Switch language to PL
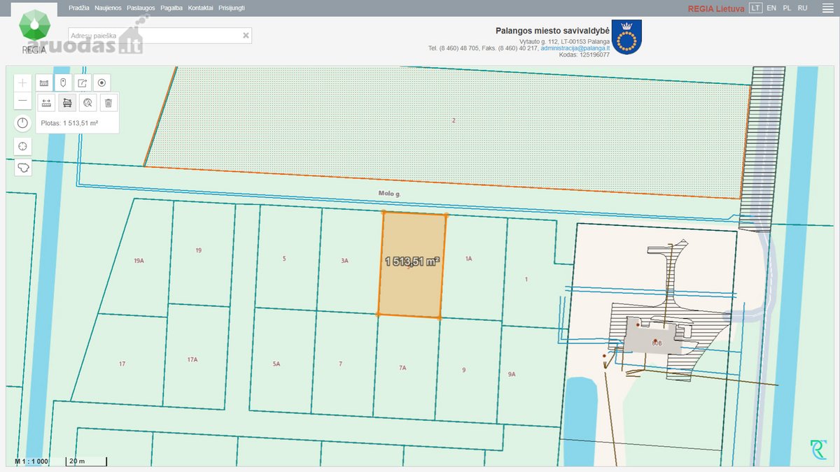The image size is (840, 472). [x=787, y=8]
